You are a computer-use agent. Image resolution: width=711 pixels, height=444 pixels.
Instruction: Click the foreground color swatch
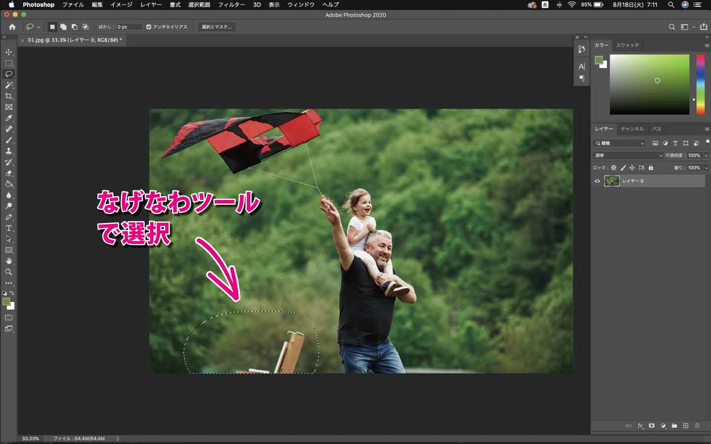coord(7,301)
